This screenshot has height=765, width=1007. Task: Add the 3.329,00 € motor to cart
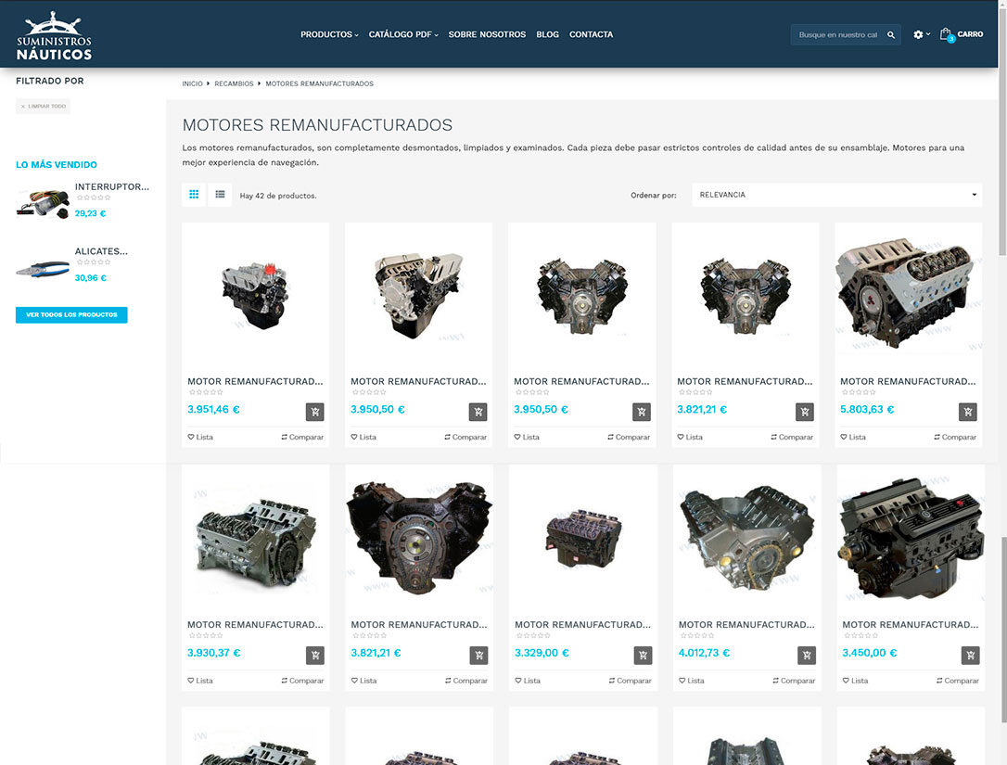pos(643,656)
